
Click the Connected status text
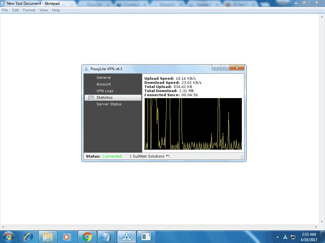tap(112, 156)
